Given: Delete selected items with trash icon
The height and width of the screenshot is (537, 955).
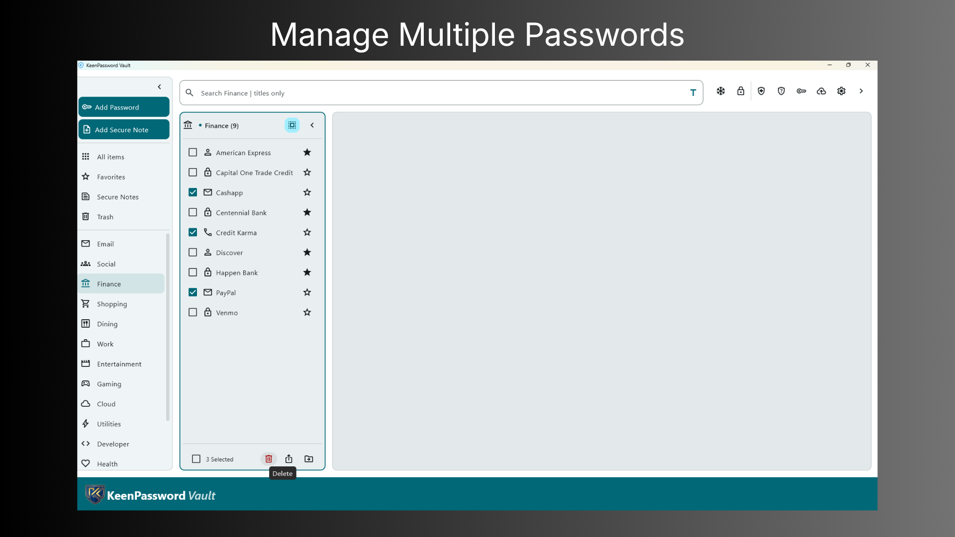Looking at the screenshot, I should tap(269, 459).
